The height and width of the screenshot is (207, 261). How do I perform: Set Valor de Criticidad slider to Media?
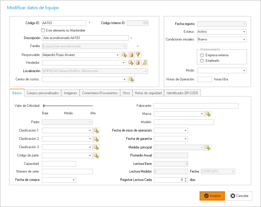(x=68, y=106)
